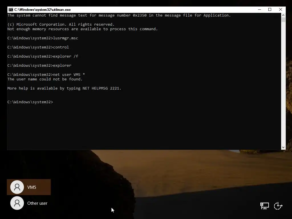Viewport: 292px width, 219px height.
Task: Click the 'control' command line
Action: 38,47
